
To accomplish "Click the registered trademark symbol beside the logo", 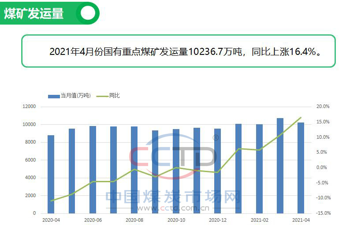I will 216,138.
